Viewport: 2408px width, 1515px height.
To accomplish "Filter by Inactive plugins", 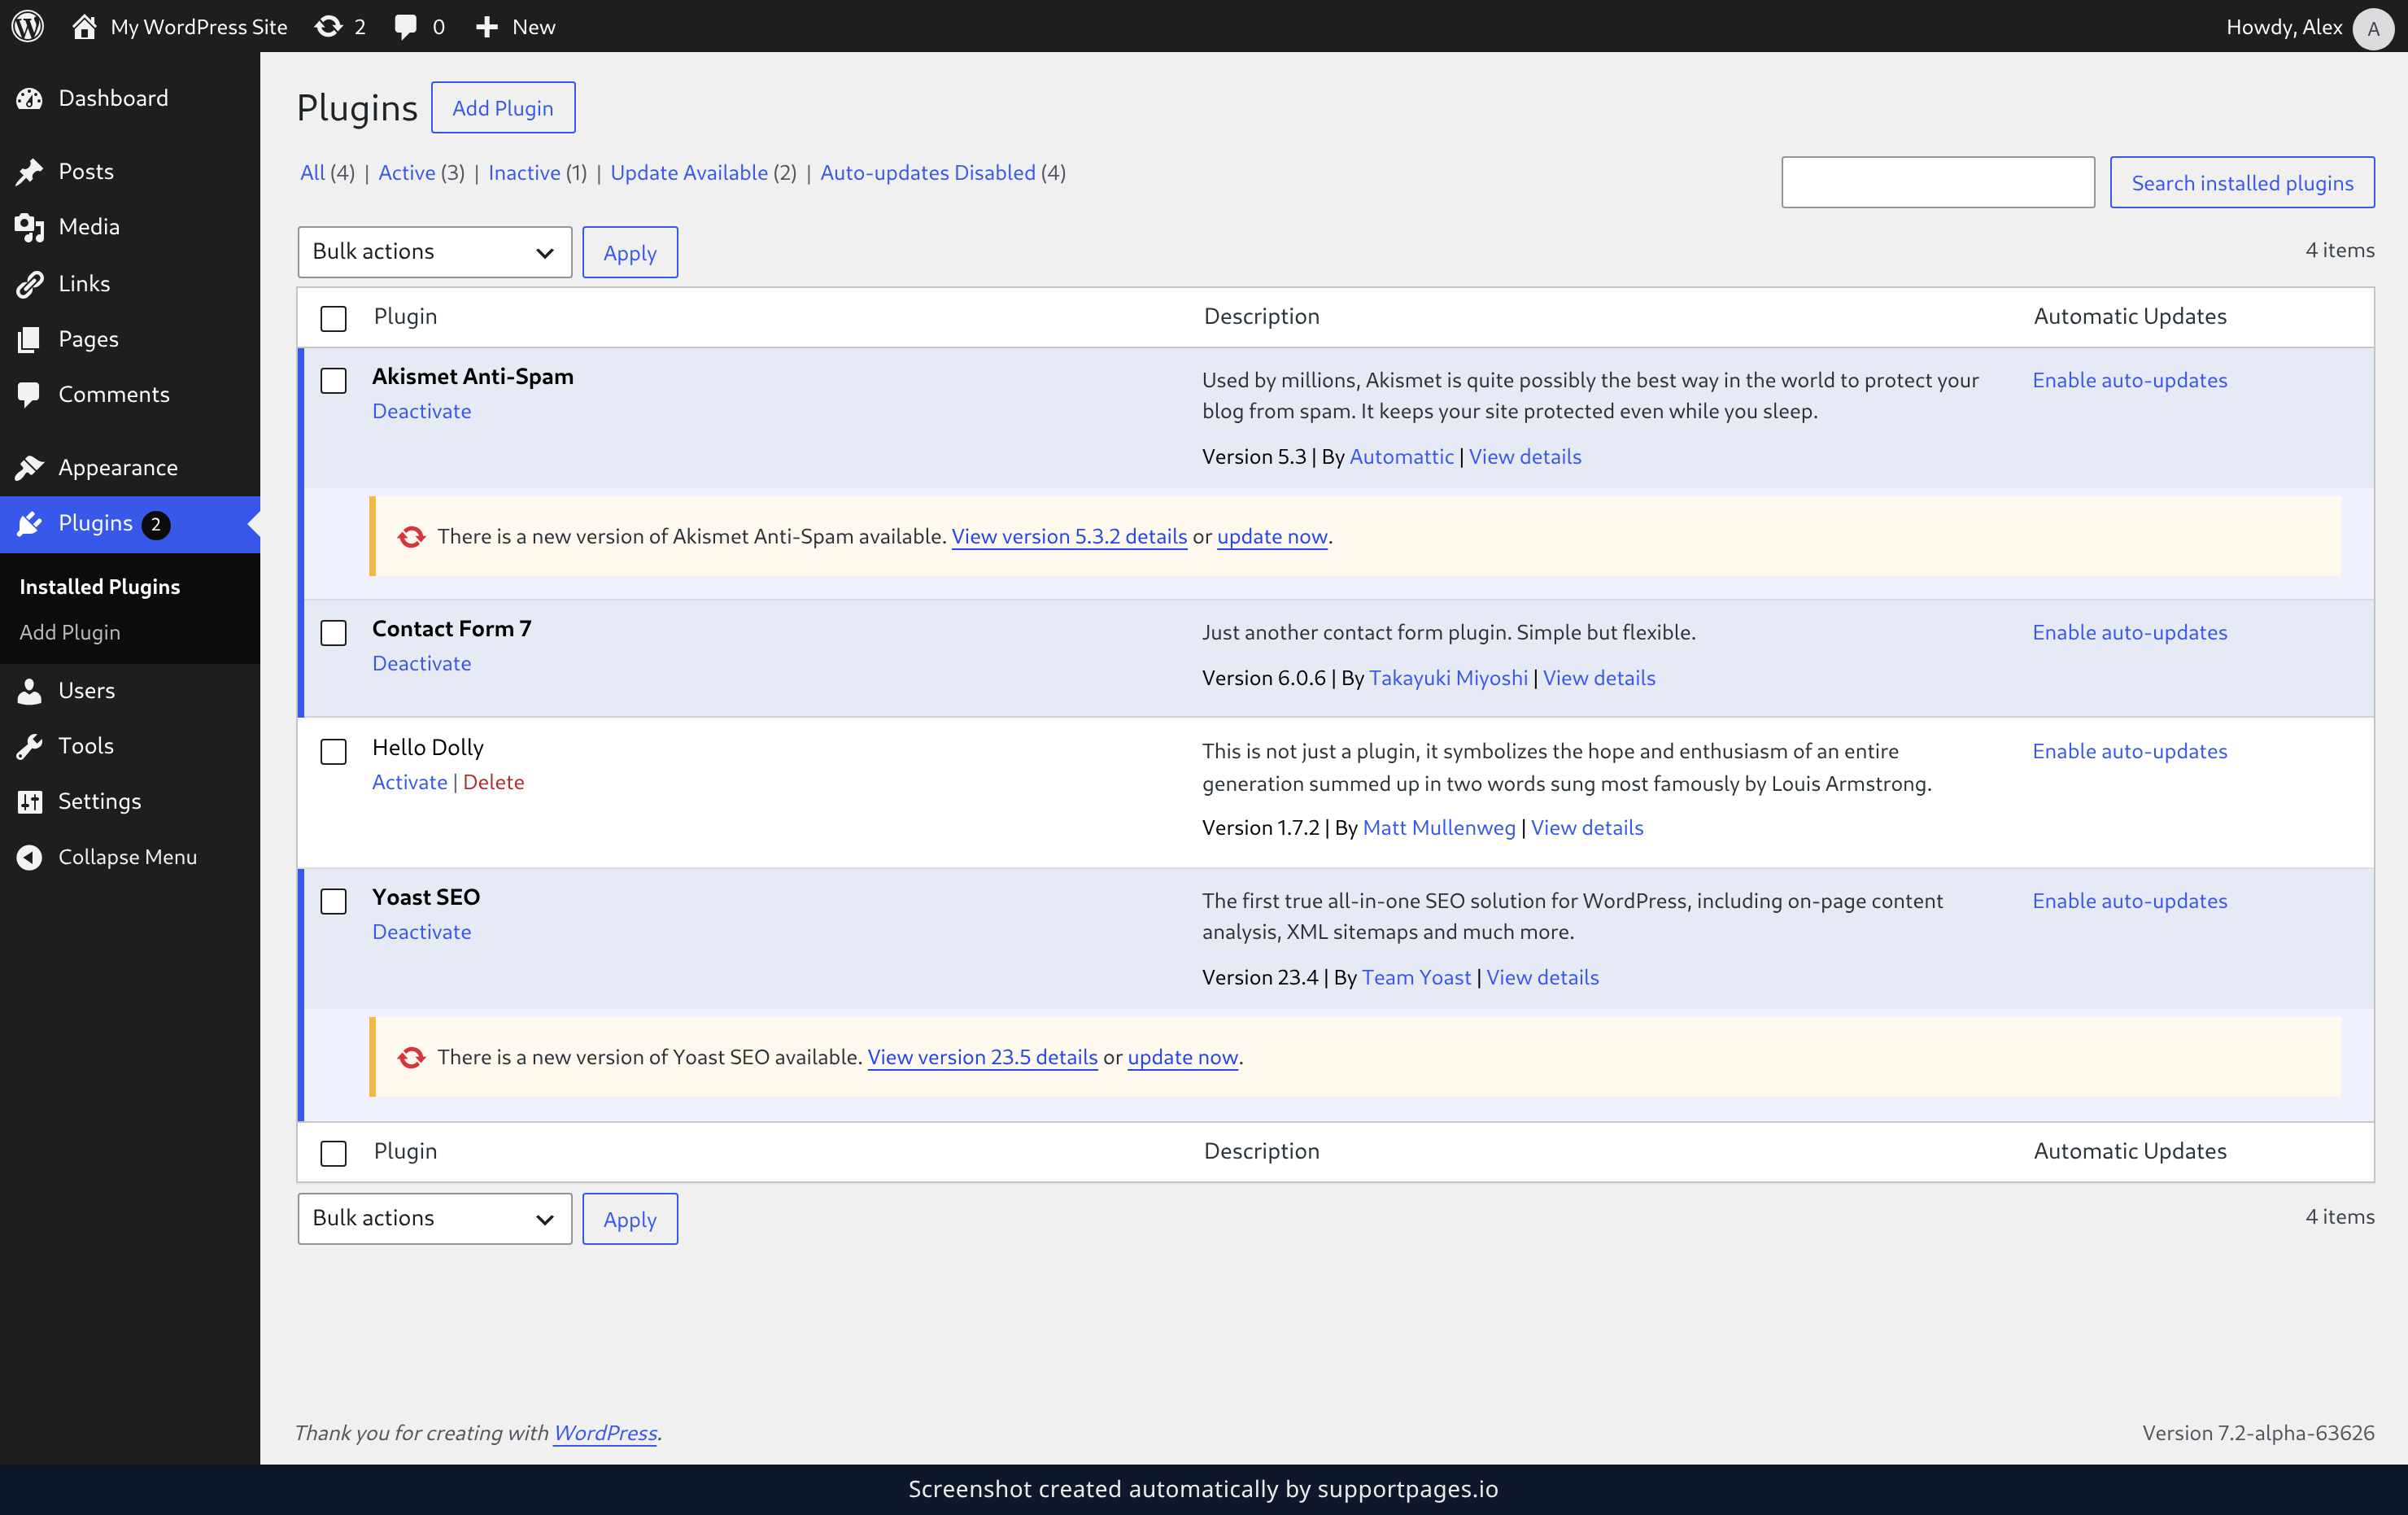I will pyautogui.click(x=524, y=172).
